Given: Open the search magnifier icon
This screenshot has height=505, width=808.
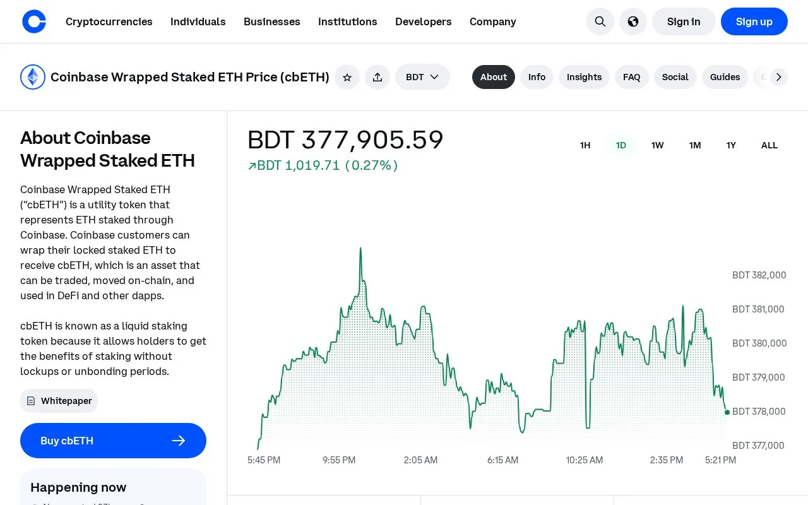Looking at the screenshot, I should click(x=600, y=21).
